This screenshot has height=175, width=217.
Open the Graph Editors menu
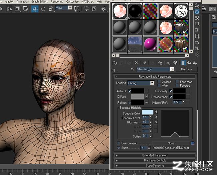pos(40,2)
